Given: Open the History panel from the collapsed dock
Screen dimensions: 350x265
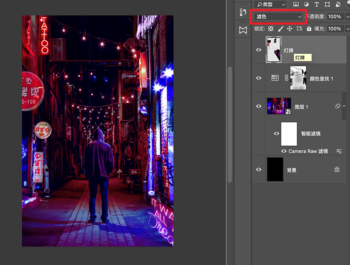Looking at the screenshot, I should [x=244, y=13].
